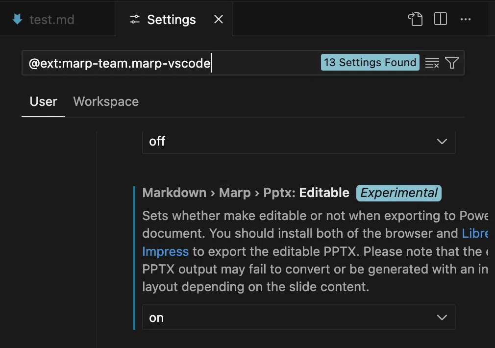Click the 13 Settings Found badge
Screen dimensions: 495x348
point(370,62)
